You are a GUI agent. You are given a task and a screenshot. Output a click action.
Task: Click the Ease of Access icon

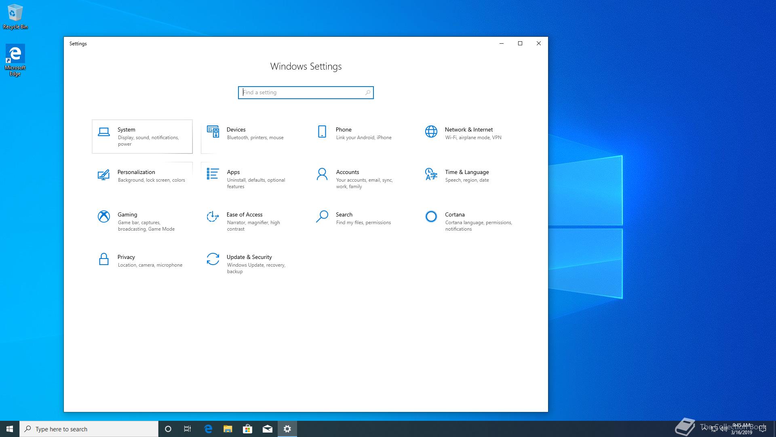[213, 216]
